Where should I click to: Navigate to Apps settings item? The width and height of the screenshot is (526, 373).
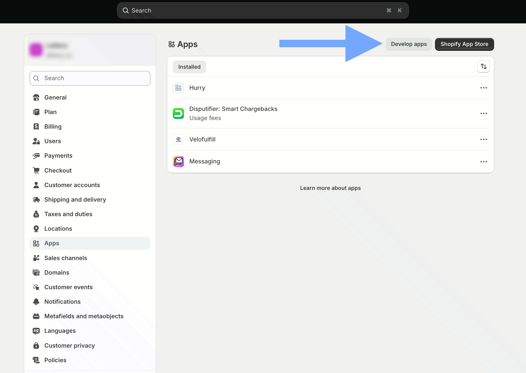[90, 243]
